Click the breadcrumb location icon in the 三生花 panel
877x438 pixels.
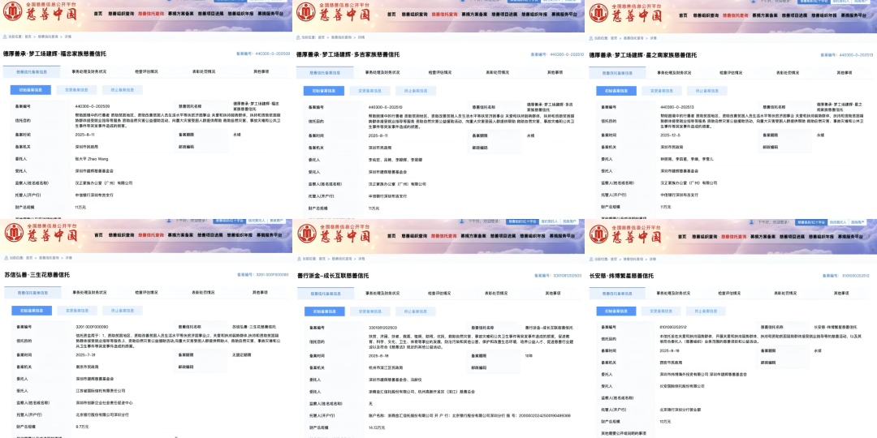click(6, 258)
